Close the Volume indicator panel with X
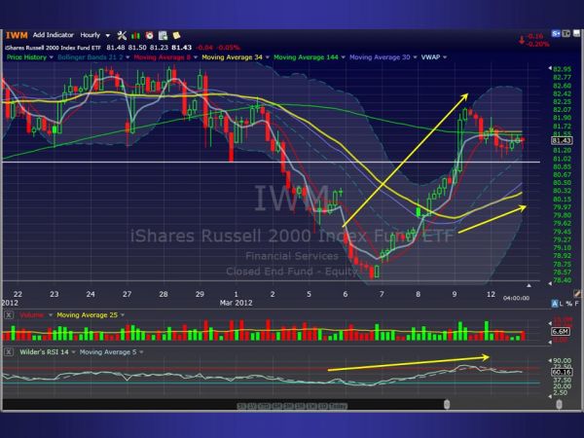This screenshot has height=438, width=584. click(9, 315)
